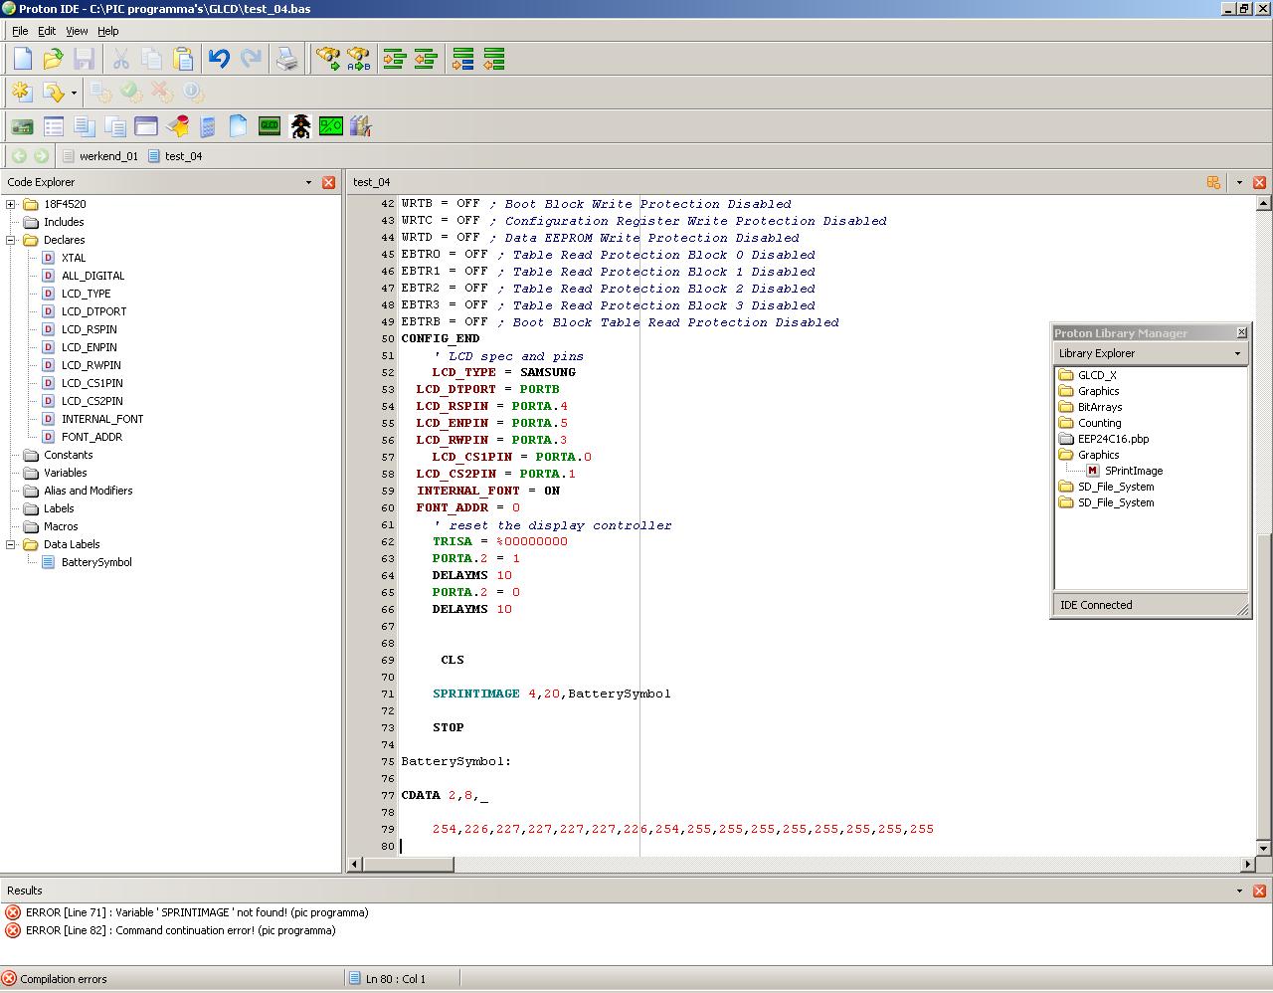Open the View menu
This screenshot has height=993, width=1273.
coord(77,31)
